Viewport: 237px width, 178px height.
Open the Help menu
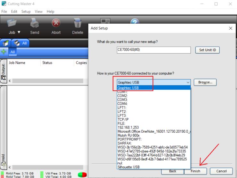click(x=50, y=11)
